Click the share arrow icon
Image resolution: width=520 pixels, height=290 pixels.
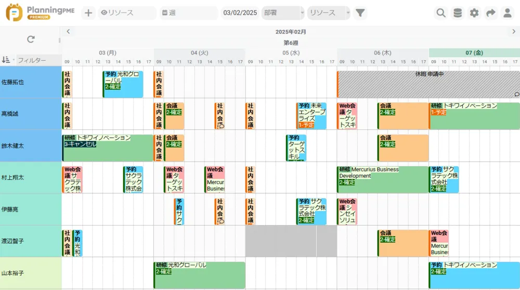pos(491,13)
